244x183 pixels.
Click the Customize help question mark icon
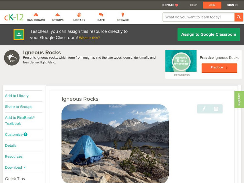26,135
